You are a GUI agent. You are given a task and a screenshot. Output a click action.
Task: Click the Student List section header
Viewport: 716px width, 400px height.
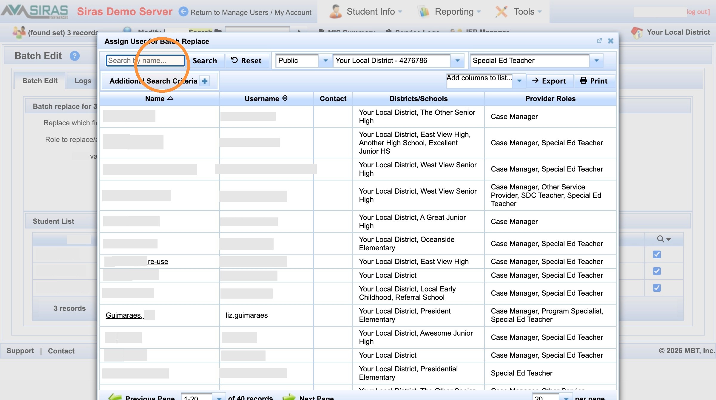pyautogui.click(x=54, y=221)
